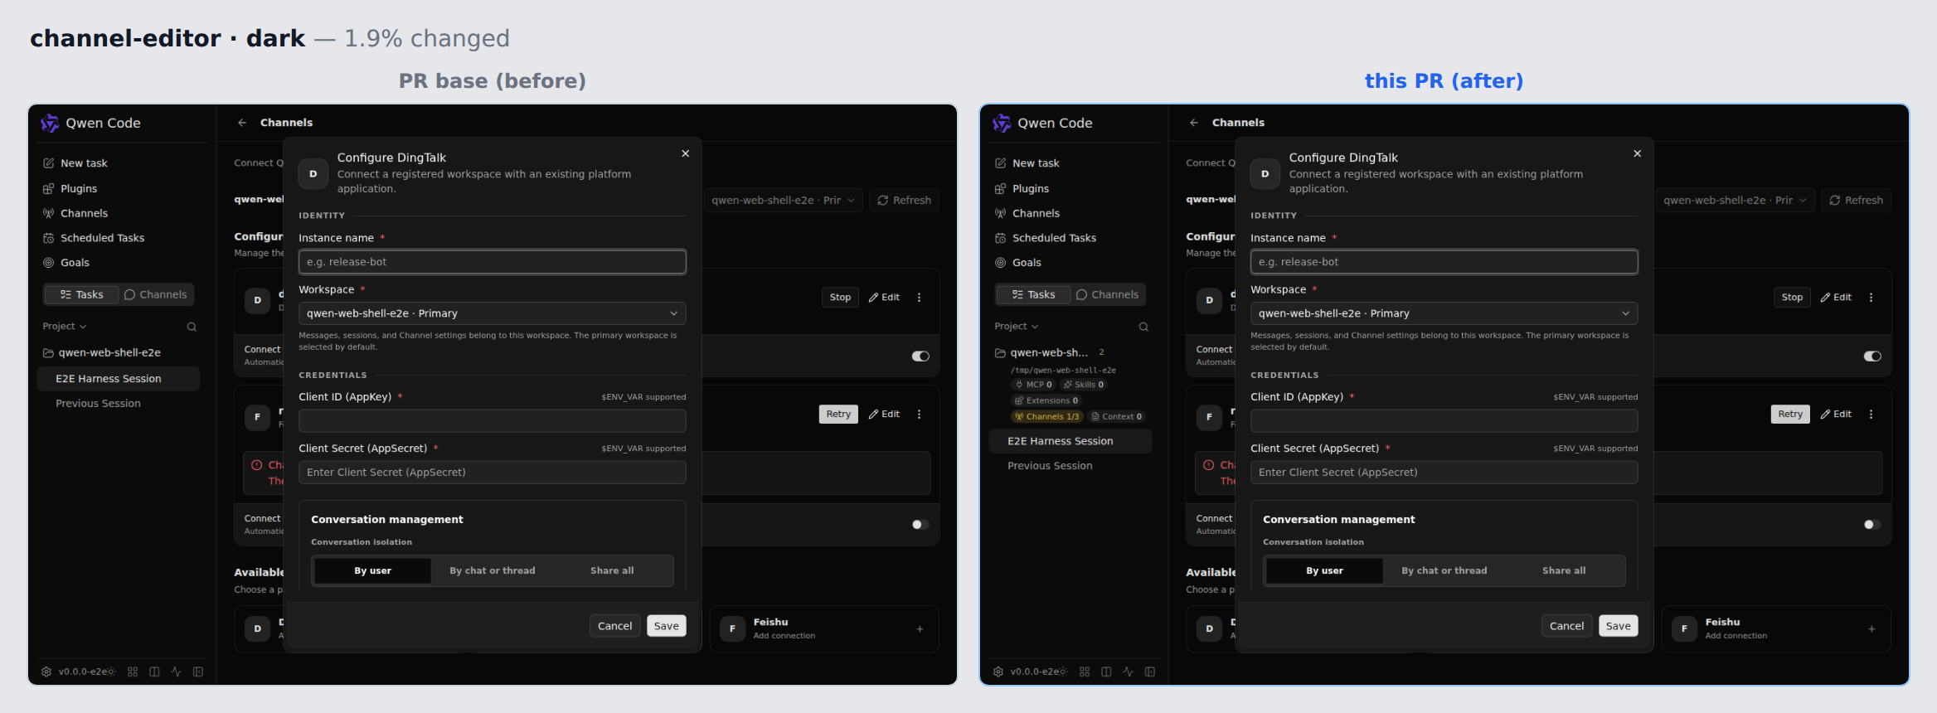Turn off the enabled Connect toggle in after panel

click(1872, 356)
